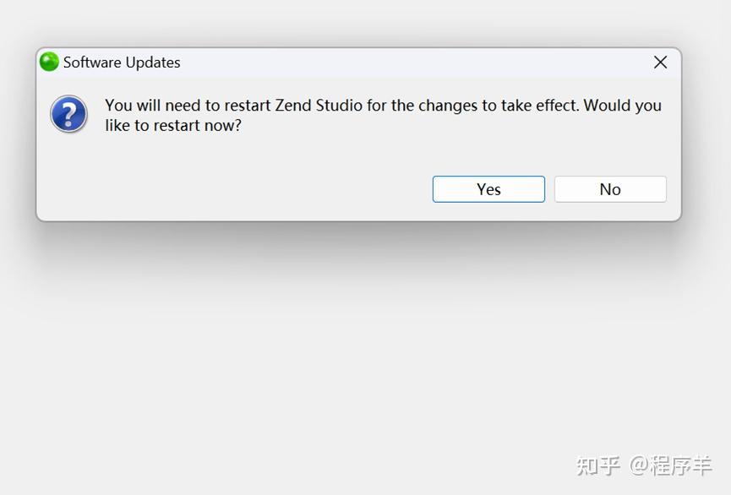Viewport: 731px width, 495px height.
Task: Close the Software Updates dialog with X
Action: coord(660,62)
